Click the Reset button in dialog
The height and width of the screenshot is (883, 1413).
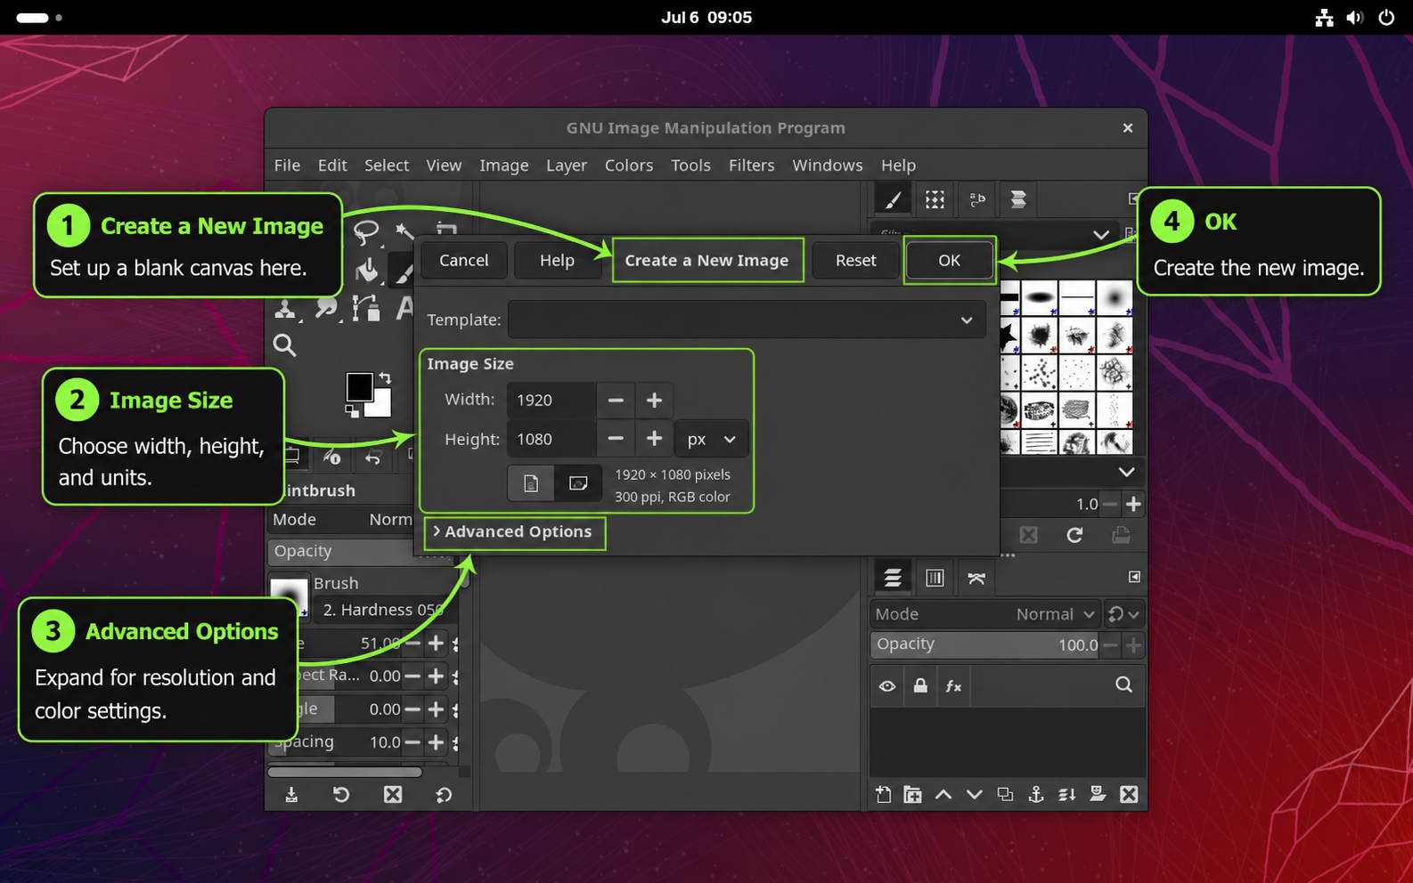click(x=856, y=260)
